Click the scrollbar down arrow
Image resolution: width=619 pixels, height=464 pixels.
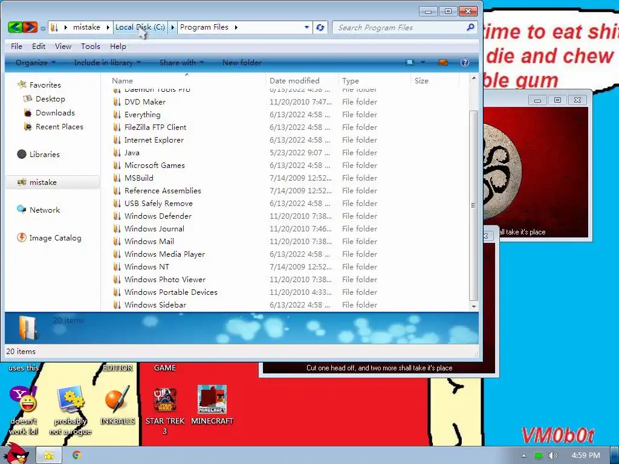click(x=473, y=306)
